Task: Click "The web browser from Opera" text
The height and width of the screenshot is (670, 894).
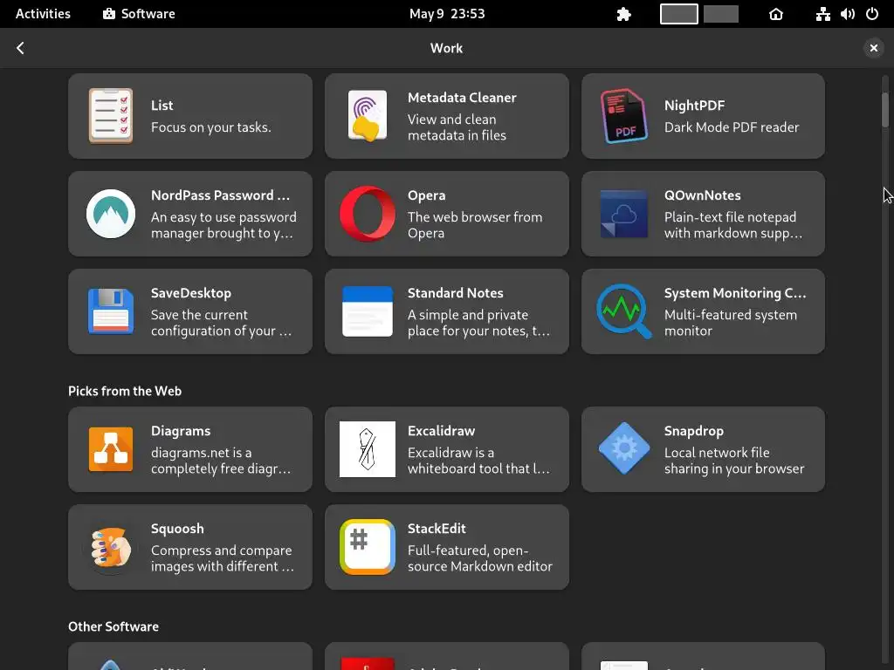Action: click(475, 225)
